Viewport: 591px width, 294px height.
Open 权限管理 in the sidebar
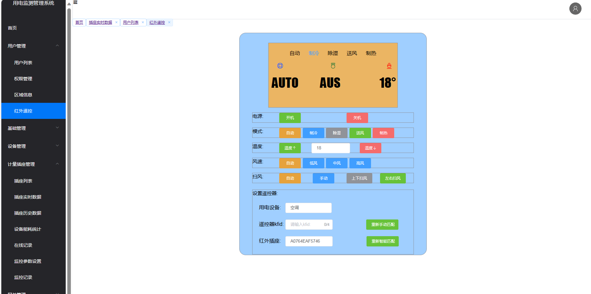coord(33,79)
